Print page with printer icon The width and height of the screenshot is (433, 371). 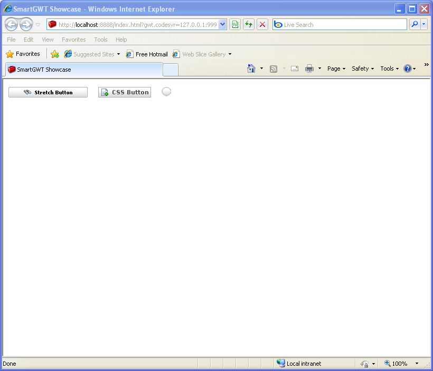pyautogui.click(x=309, y=69)
